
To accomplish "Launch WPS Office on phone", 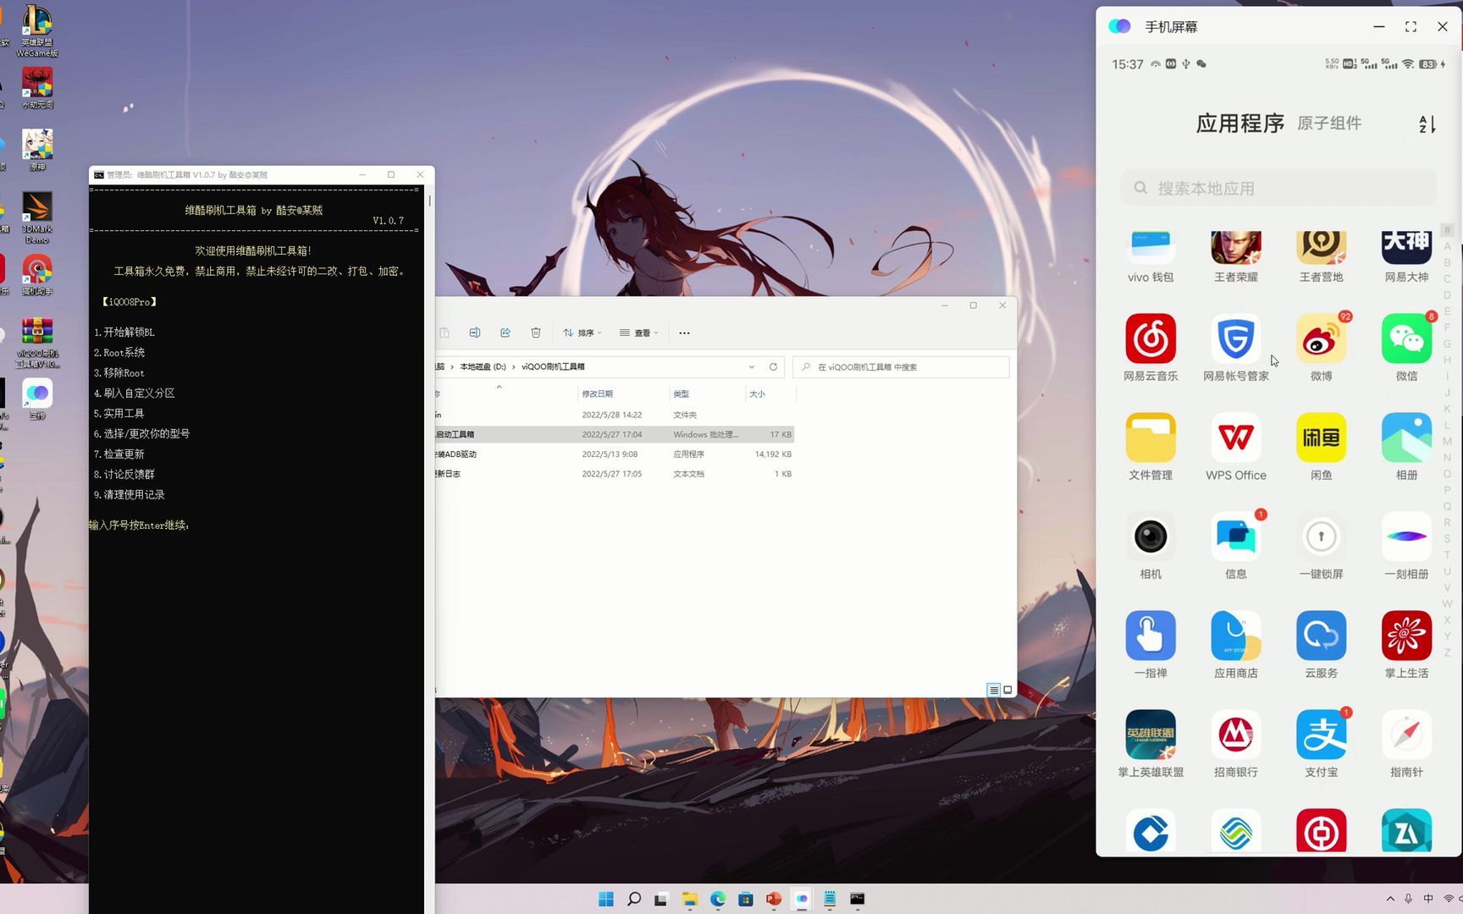I will 1236,438.
